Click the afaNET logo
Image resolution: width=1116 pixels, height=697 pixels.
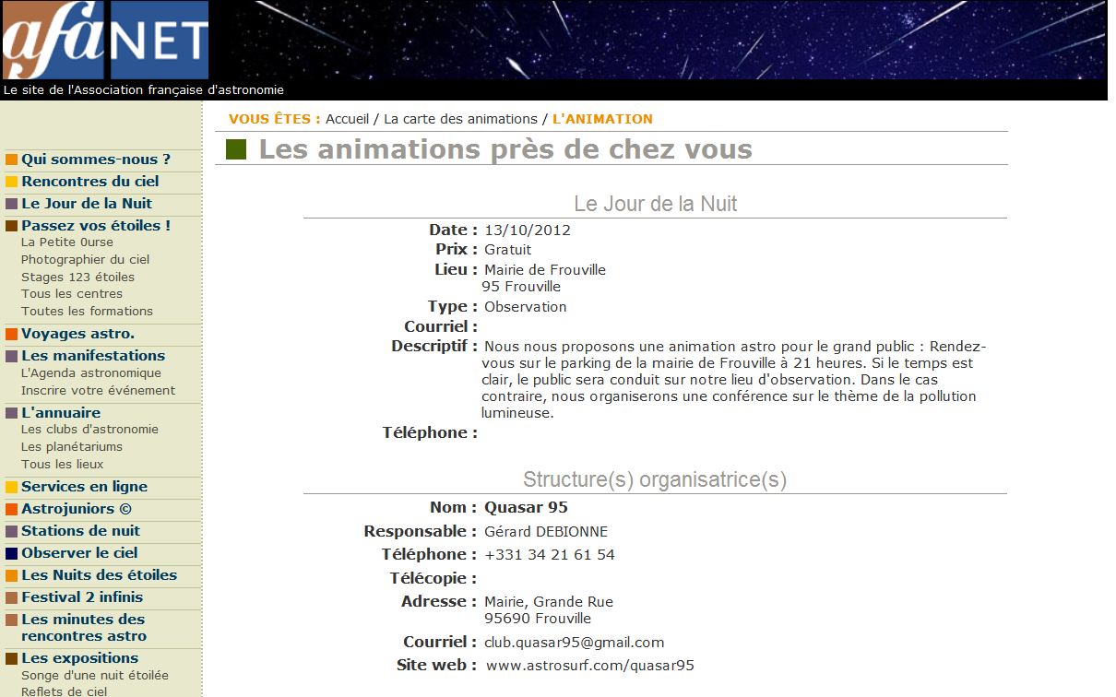pos(105,41)
